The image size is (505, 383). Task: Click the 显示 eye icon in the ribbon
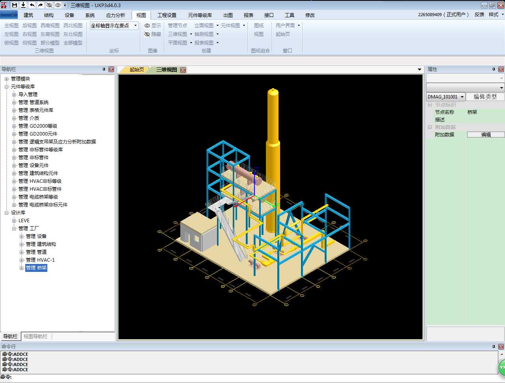(x=147, y=26)
